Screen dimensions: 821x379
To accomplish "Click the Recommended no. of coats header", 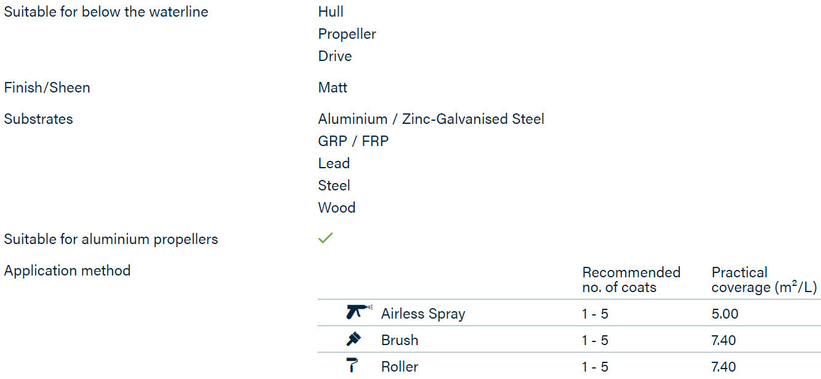I will 631,280.
